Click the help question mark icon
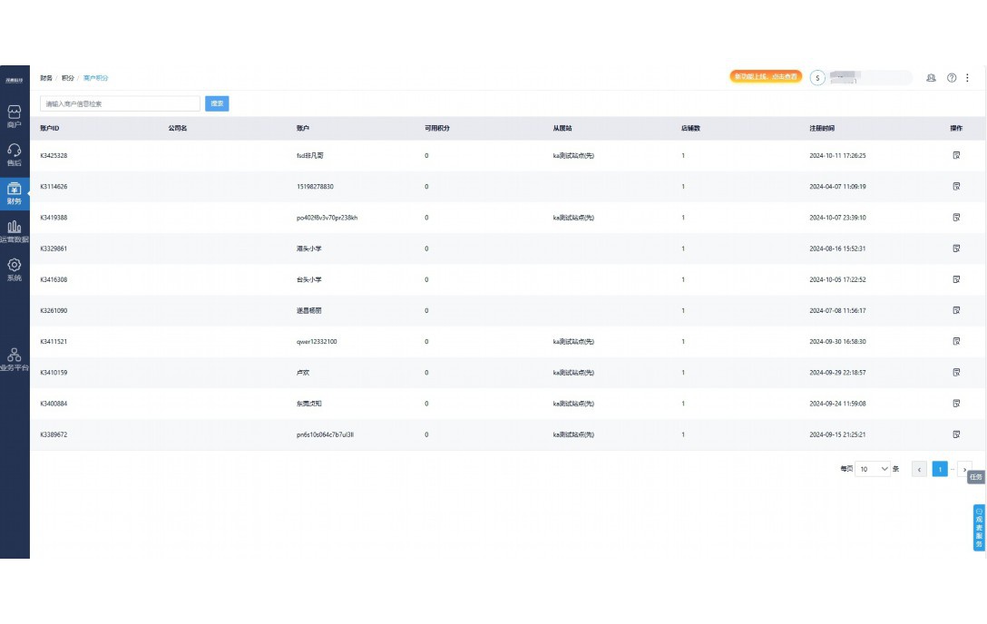987x624 pixels. (952, 78)
